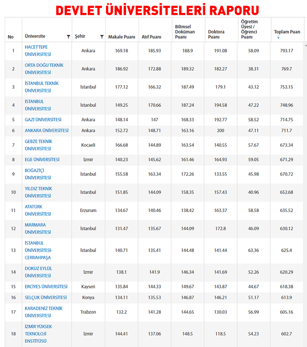Open İSTANBUL ÜNİVERSİTESİ-CERRAHPAŞA link
The image size is (307, 347).
(39, 250)
